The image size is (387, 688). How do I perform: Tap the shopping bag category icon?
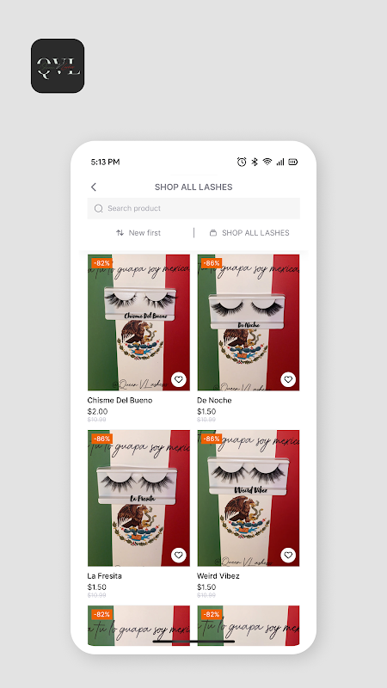[213, 233]
